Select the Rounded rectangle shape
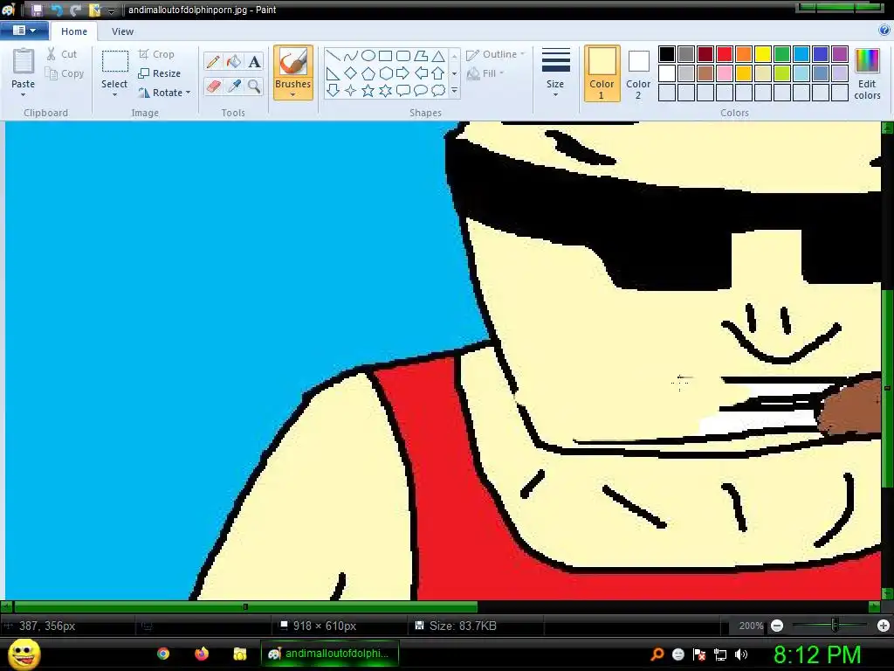 pyautogui.click(x=403, y=56)
